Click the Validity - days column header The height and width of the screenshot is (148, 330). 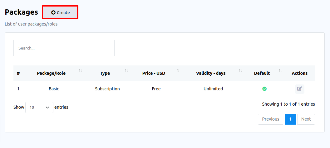click(211, 73)
